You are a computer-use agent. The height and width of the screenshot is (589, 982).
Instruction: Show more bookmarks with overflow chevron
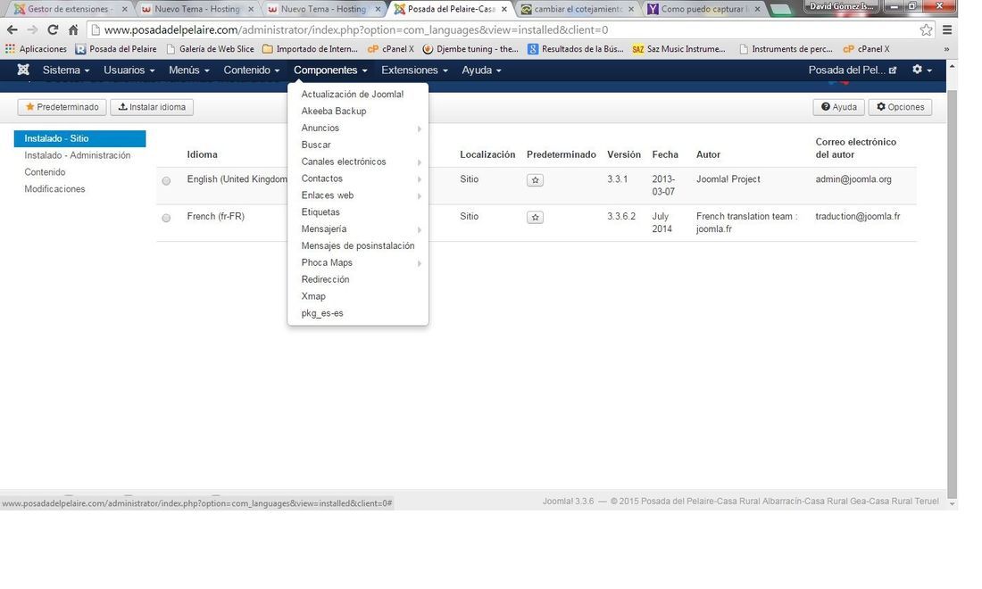(x=946, y=49)
